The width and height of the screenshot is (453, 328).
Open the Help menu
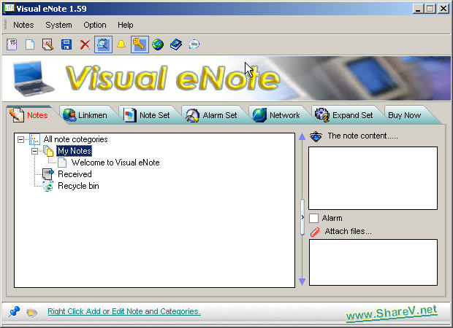tap(126, 25)
